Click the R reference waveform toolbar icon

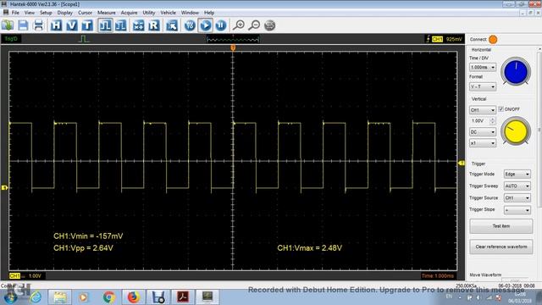click(154, 25)
